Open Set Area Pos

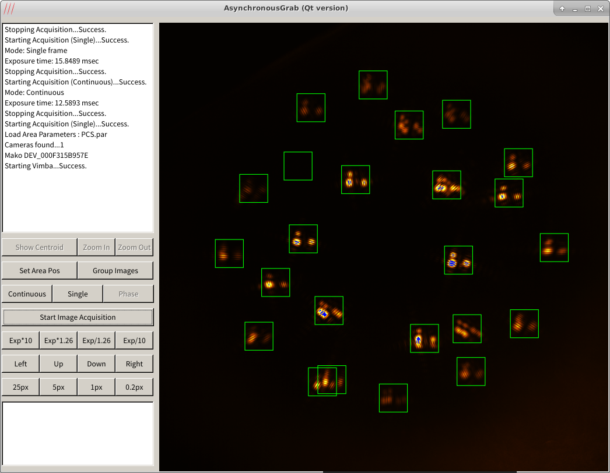[39, 270]
